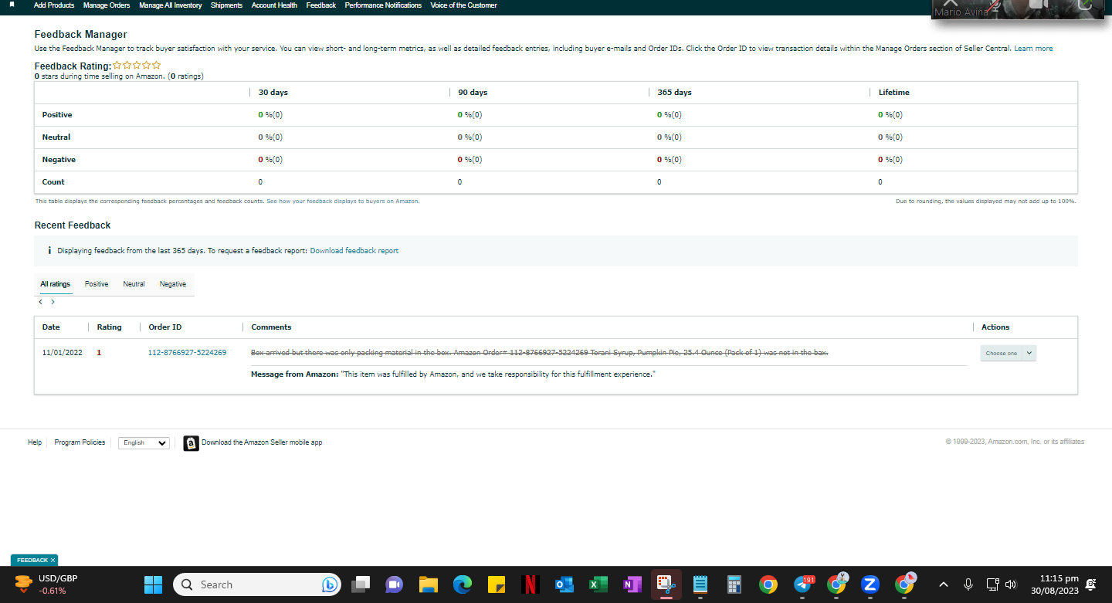
Task: Select the All ratings tab
Action: coord(56,284)
